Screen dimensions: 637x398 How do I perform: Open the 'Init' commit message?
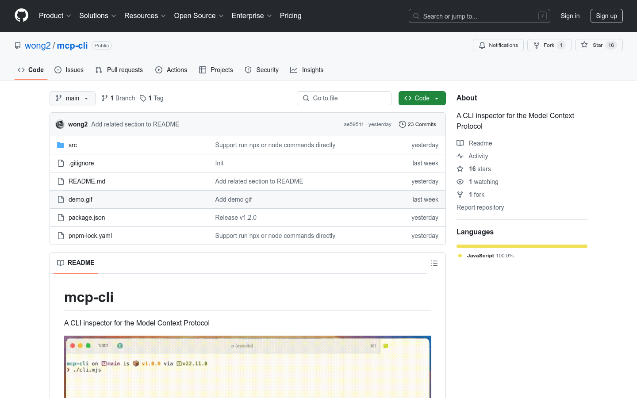(219, 163)
